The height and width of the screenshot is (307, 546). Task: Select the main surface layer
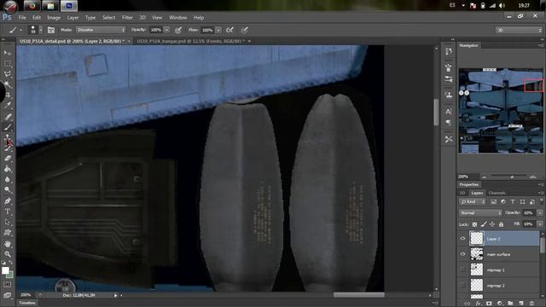click(504, 254)
